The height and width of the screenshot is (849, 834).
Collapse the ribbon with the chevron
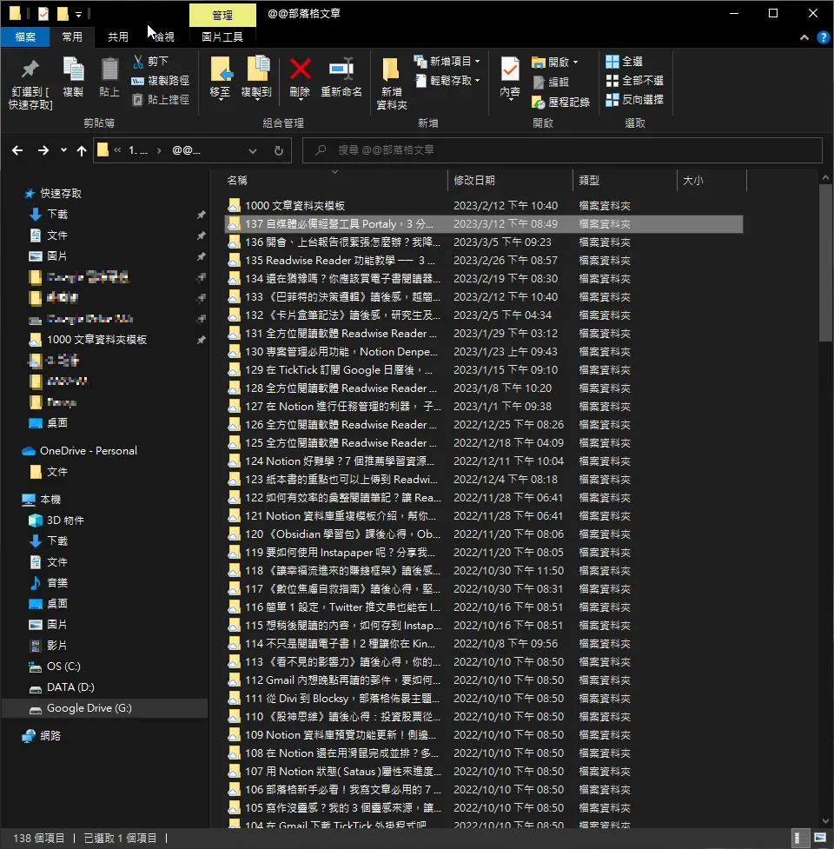[x=804, y=37]
